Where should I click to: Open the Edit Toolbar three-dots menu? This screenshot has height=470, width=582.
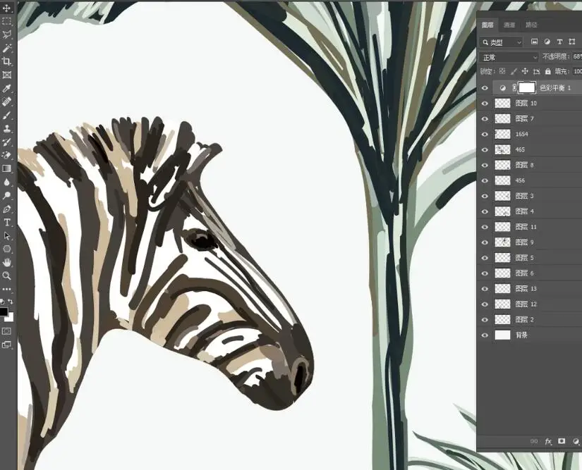(x=6, y=289)
